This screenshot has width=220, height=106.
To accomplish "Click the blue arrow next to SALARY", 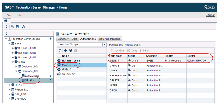I will click(51, 81).
